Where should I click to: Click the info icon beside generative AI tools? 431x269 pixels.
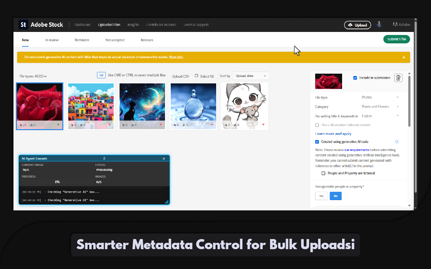[x=397, y=142]
